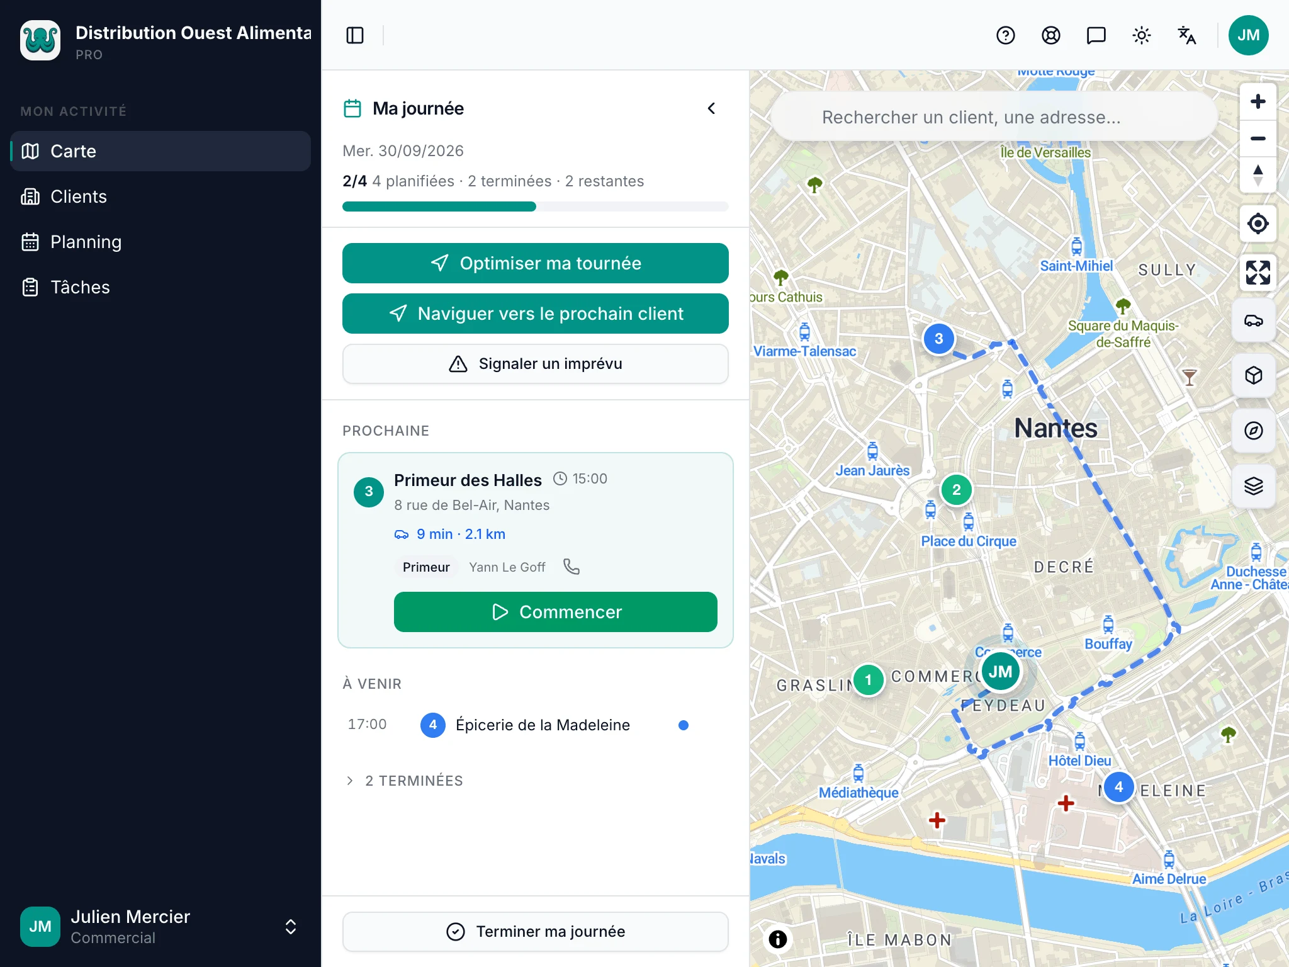The width and height of the screenshot is (1289, 967).
Task: Select map marker 3 in blue
Action: 939,339
